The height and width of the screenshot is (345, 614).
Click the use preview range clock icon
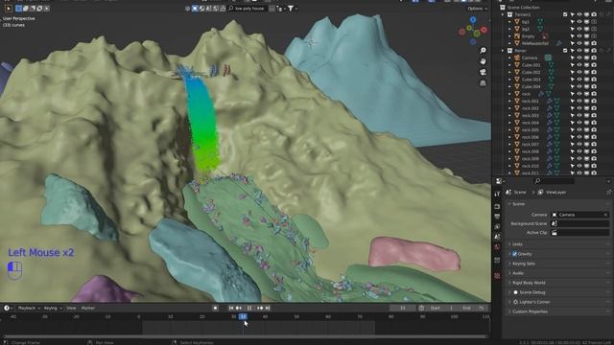pos(421,309)
